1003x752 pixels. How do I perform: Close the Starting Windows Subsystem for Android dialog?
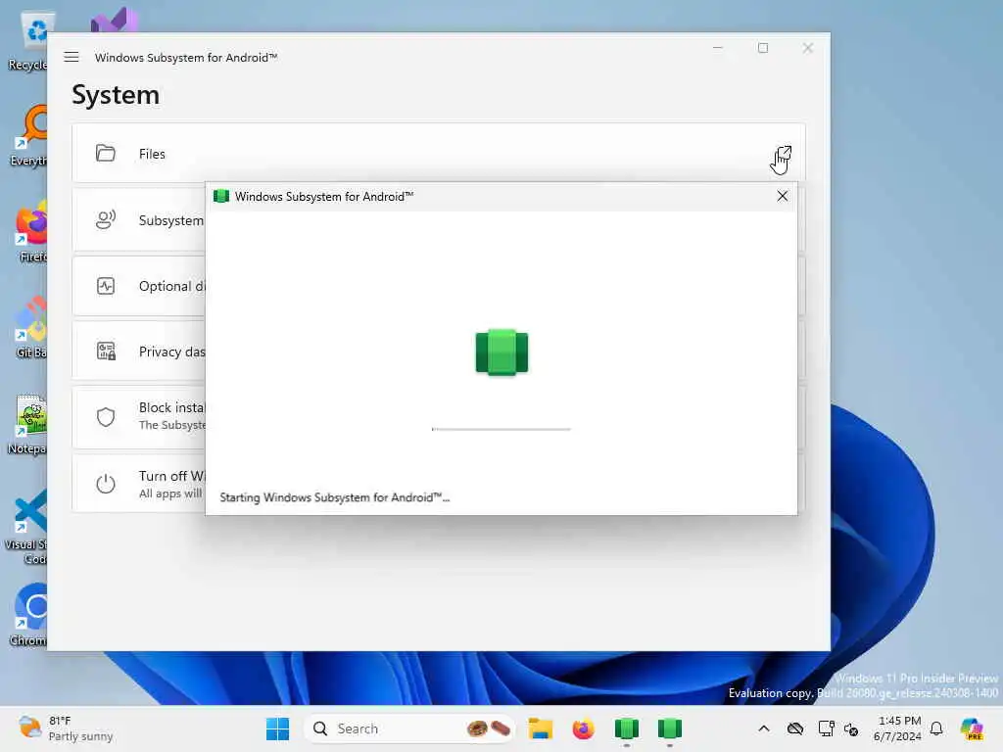[782, 196]
